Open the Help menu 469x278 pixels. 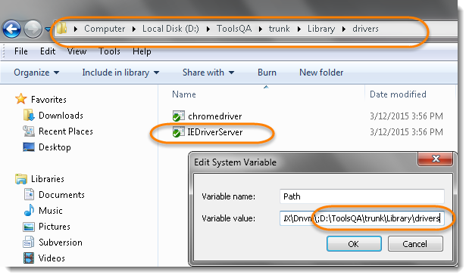pyautogui.click(x=142, y=51)
